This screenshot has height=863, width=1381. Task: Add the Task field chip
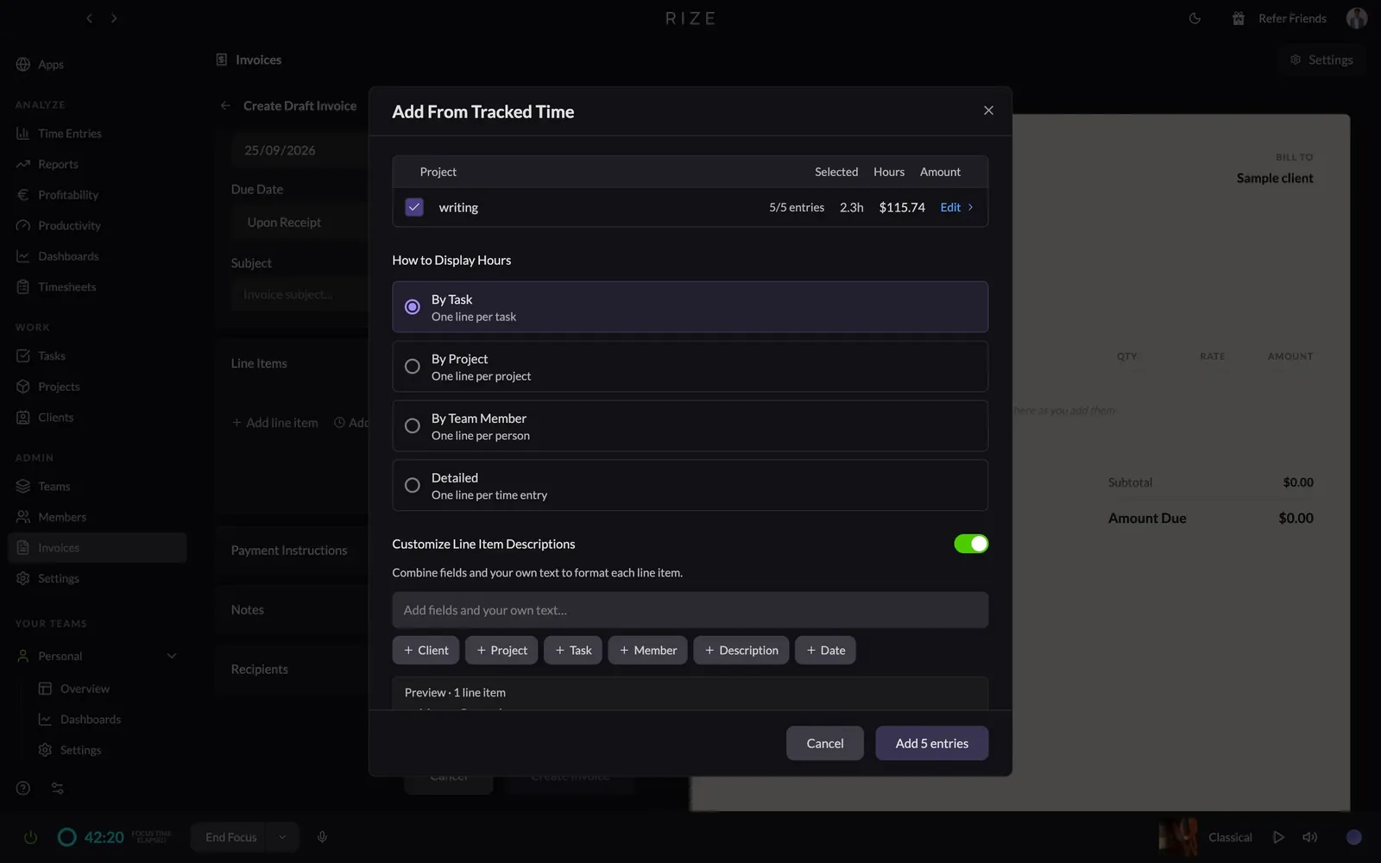[573, 650]
